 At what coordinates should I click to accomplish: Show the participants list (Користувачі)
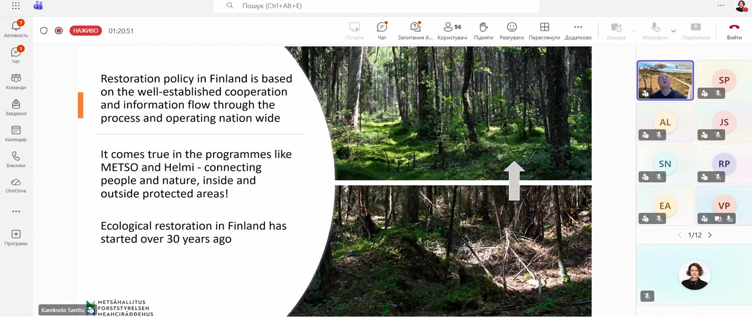click(x=452, y=31)
